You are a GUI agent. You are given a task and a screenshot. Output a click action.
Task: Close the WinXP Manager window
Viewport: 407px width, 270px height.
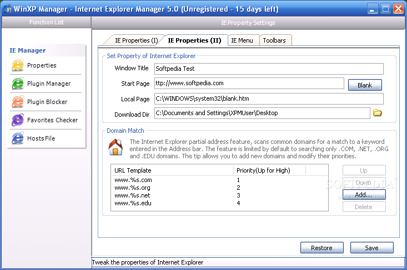(x=398, y=9)
